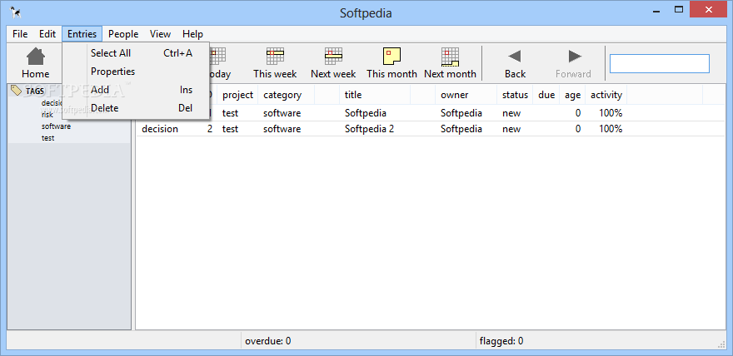Choose Add in the Entries menu

[x=136, y=90]
